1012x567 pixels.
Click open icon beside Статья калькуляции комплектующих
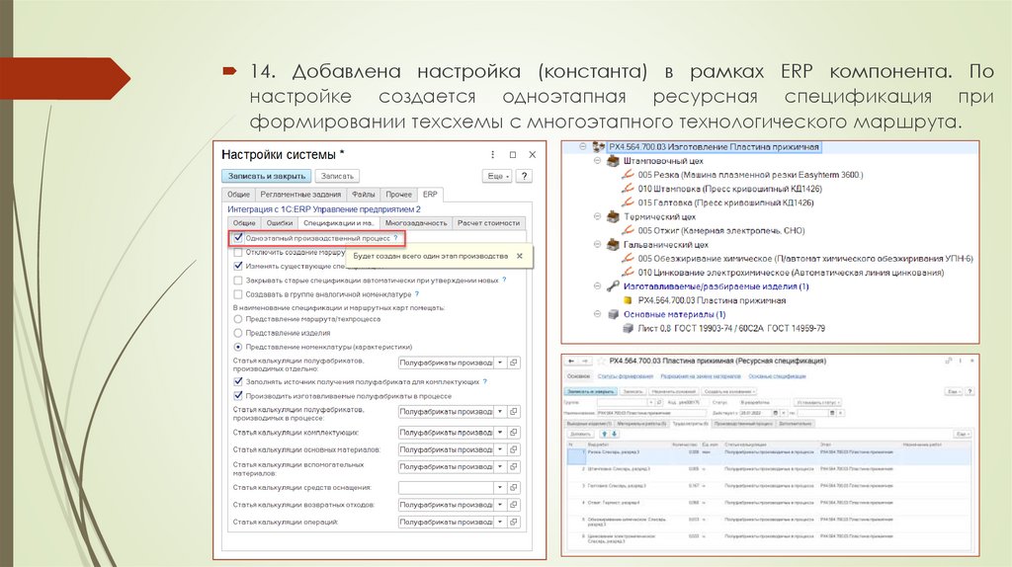[x=513, y=434]
